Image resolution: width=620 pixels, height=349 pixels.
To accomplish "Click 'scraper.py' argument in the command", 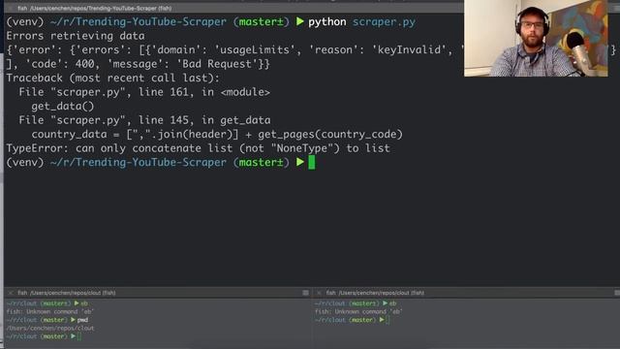I will [x=384, y=21].
